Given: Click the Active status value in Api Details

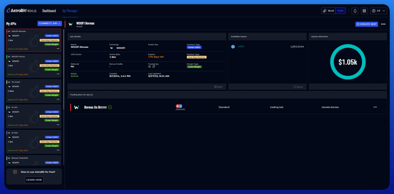Looking at the screenshot, I should pyautogui.click(x=75, y=76).
